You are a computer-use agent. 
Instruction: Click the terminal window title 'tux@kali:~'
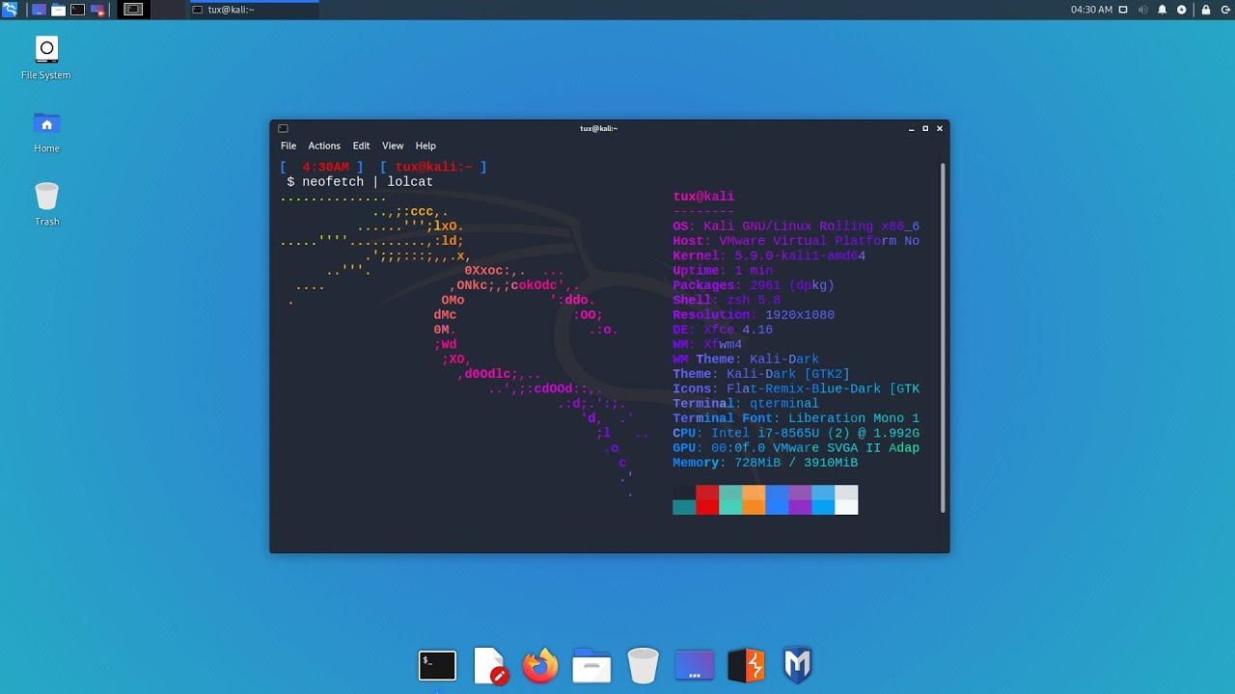click(598, 128)
